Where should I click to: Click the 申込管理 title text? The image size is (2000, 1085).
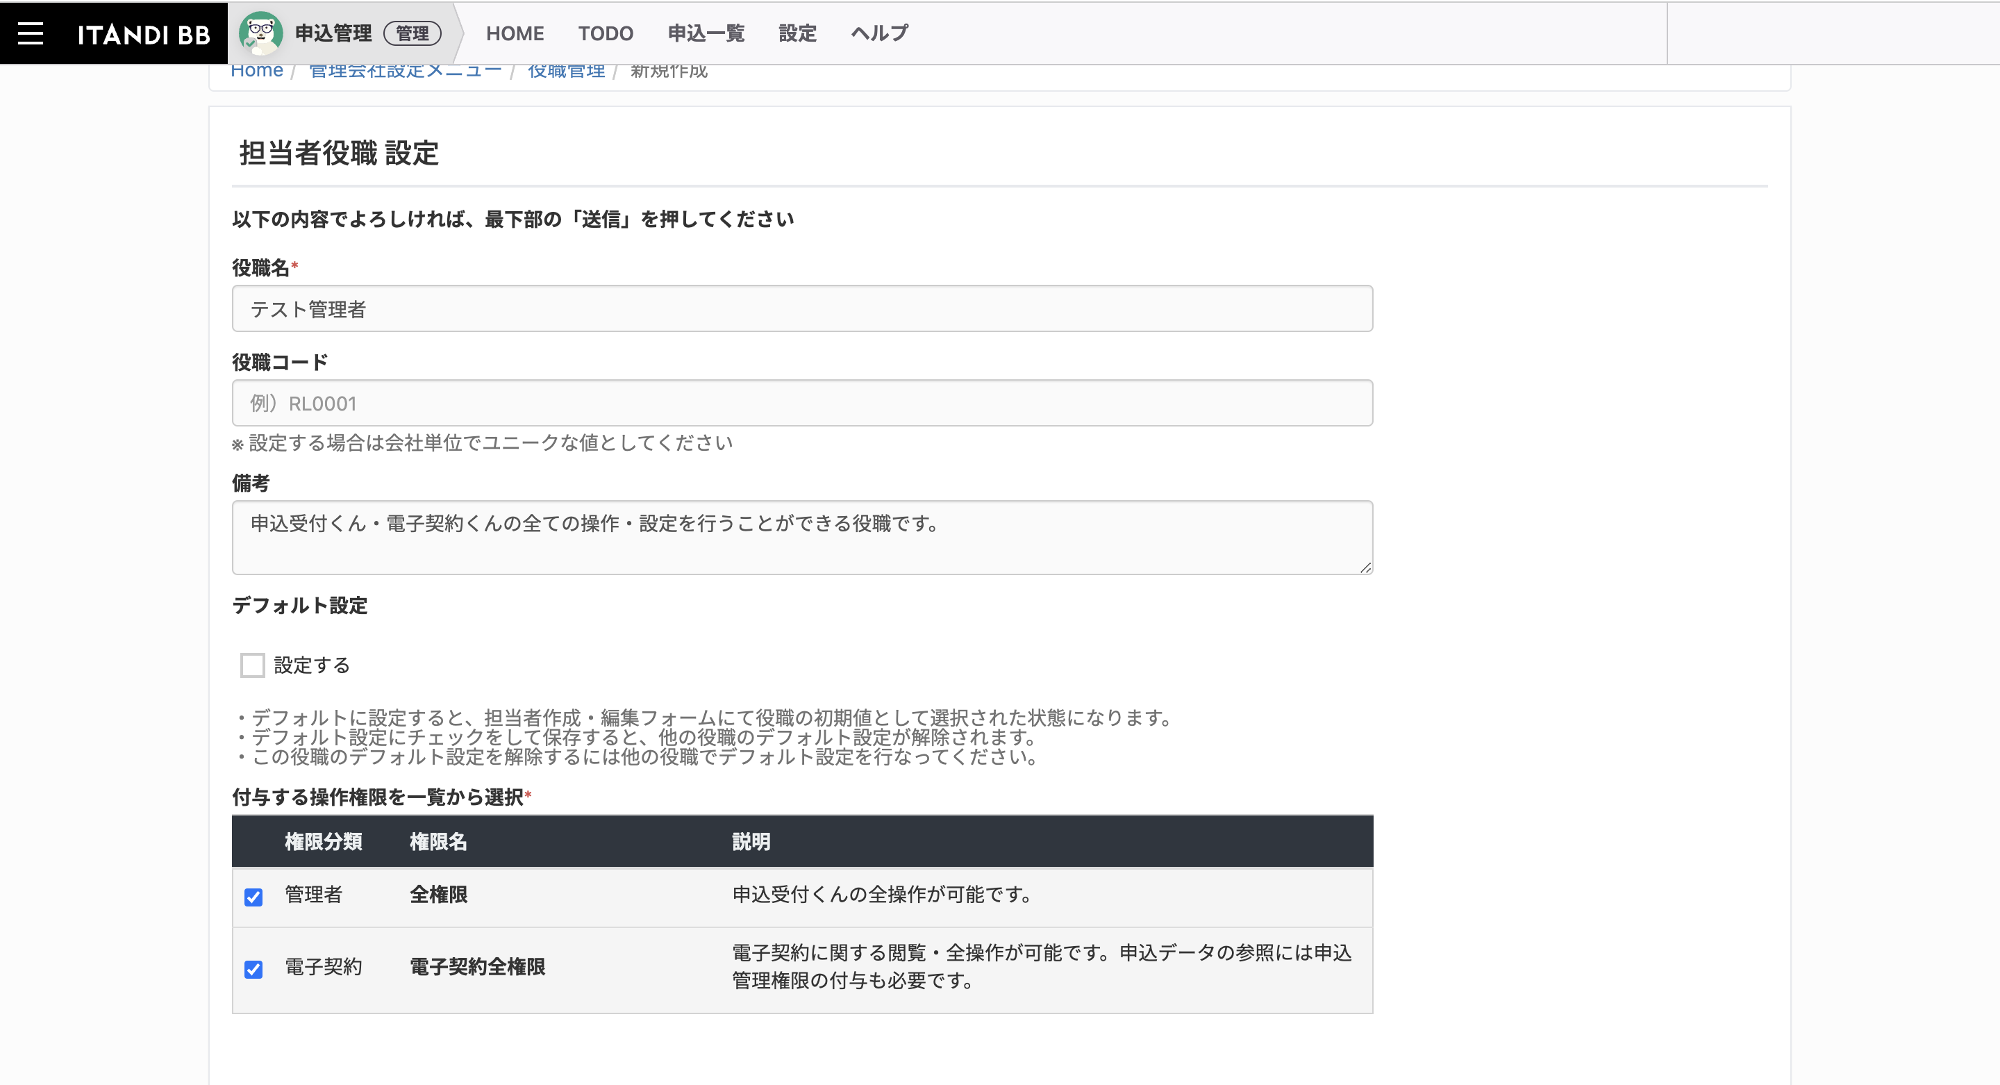pyautogui.click(x=333, y=33)
